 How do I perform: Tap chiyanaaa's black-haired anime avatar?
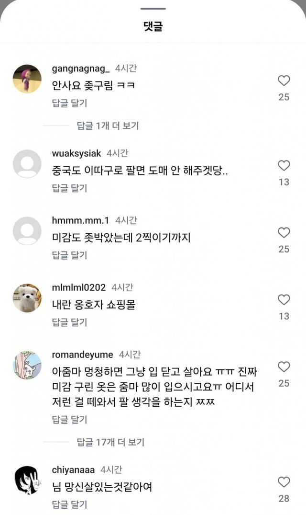[x=27, y=480]
